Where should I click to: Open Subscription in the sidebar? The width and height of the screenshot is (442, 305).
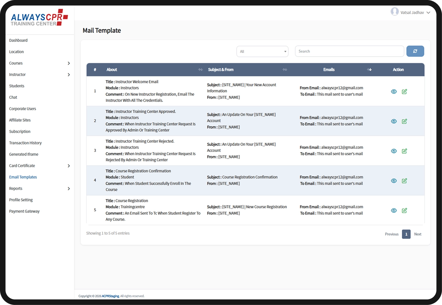tap(20, 132)
